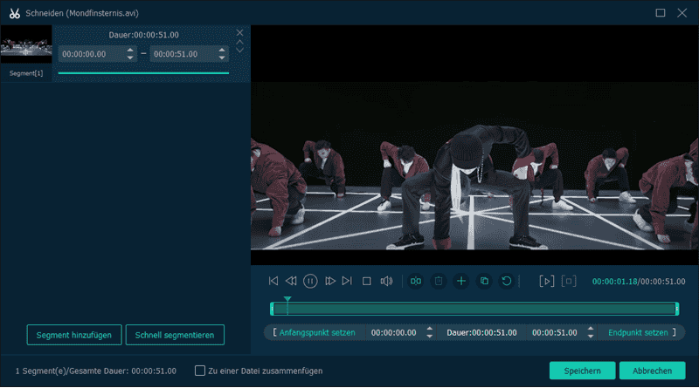Cancel with the Abbrechen button
The height and width of the screenshot is (388, 699).
[x=652, y=371]
